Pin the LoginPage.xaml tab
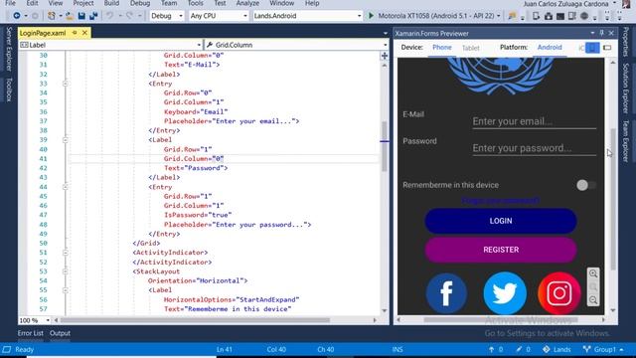This screenshot has width=636, height=358. 75,33
